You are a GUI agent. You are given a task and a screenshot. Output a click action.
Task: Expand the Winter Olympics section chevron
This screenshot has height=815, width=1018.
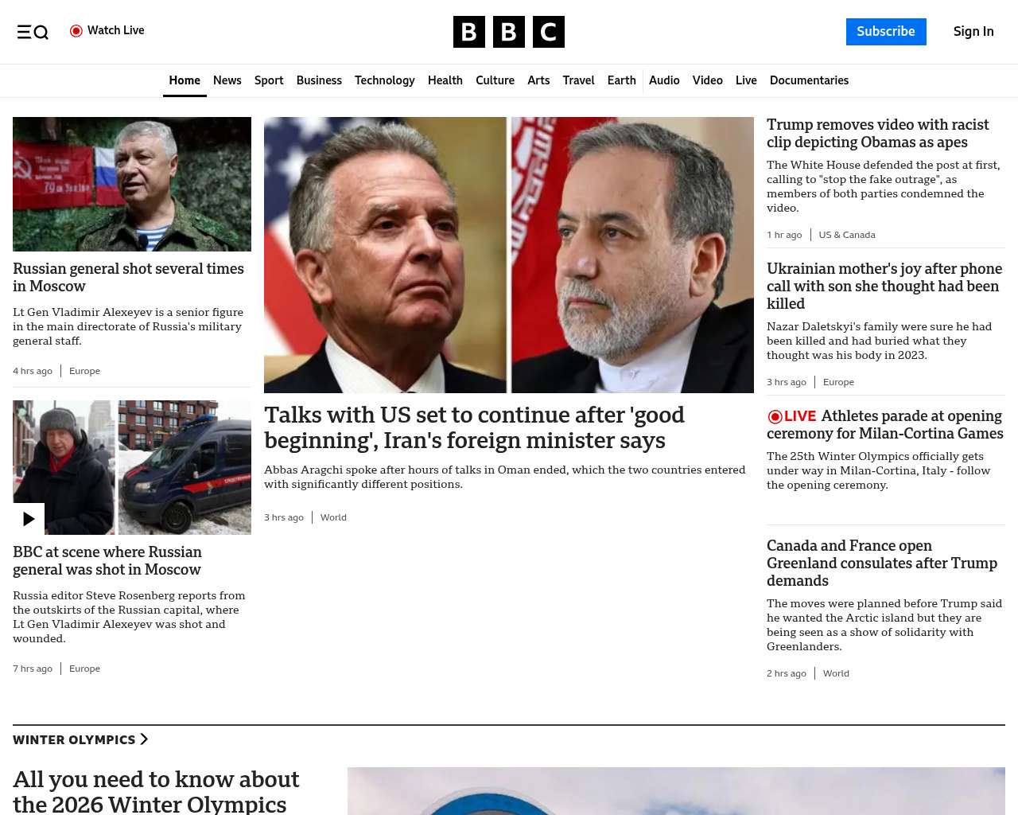click(x=144, y=739)
